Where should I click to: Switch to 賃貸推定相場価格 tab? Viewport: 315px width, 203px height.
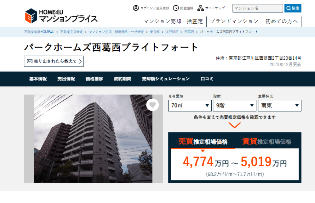coord(266,141)
